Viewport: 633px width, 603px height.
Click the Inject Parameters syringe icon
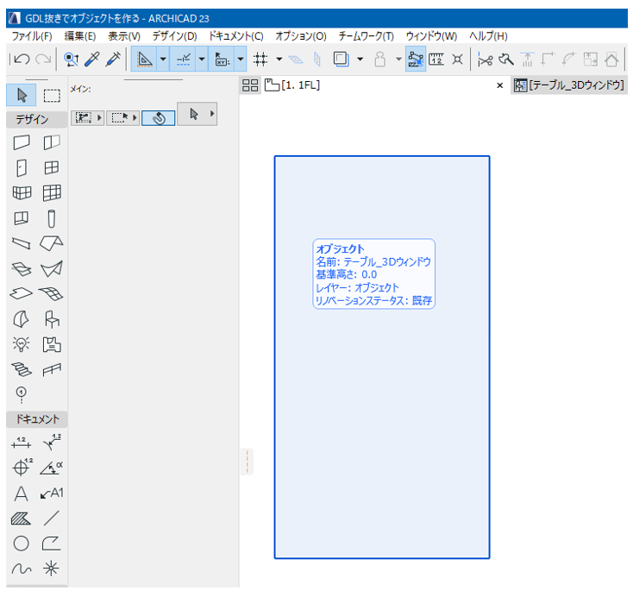click(113, 60)
